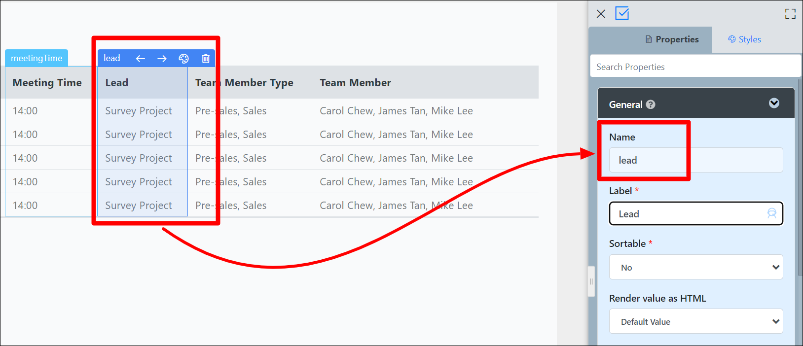Click the panel resize handle grip

591,281
